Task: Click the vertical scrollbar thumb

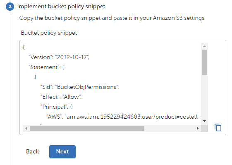Action: (x=204, y=62)
